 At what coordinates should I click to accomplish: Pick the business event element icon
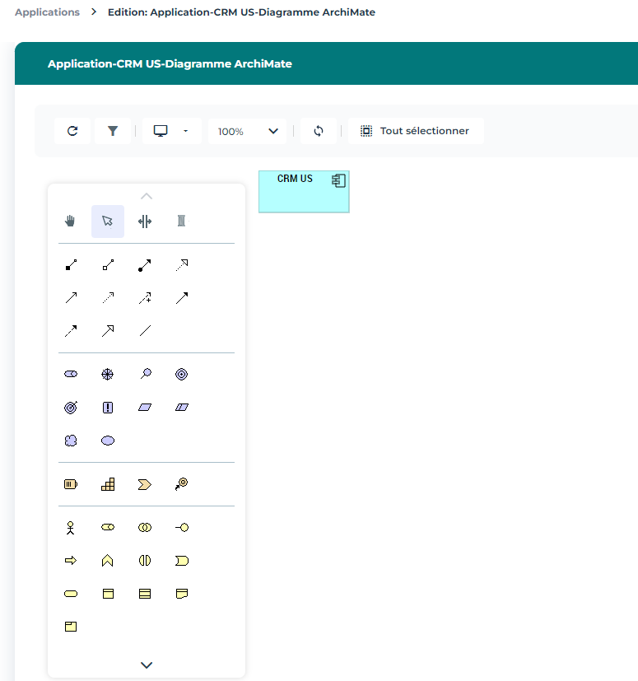(x=182, y=561)
